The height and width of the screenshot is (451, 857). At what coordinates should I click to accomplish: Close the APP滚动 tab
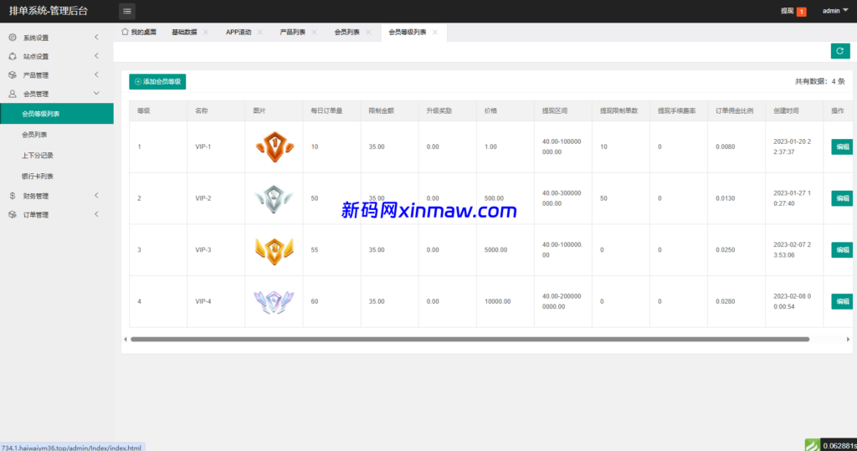tap(260, 33)
